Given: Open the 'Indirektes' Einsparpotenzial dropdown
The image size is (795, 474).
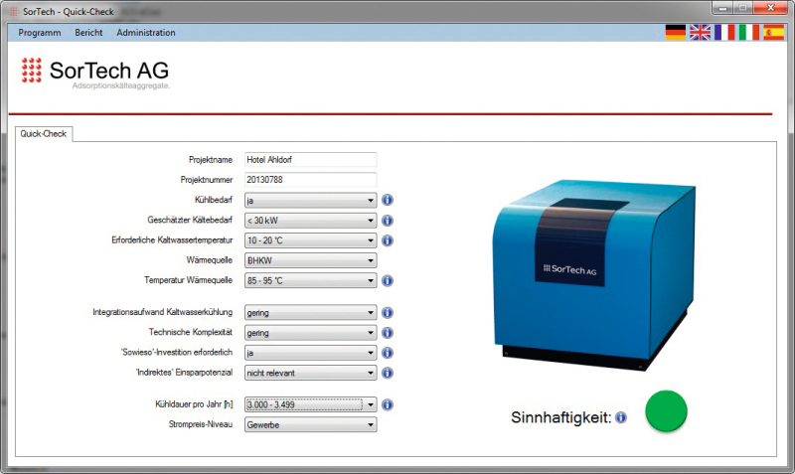Looking at the screenshot, I should pyautogui.click(x=310, y=373).
